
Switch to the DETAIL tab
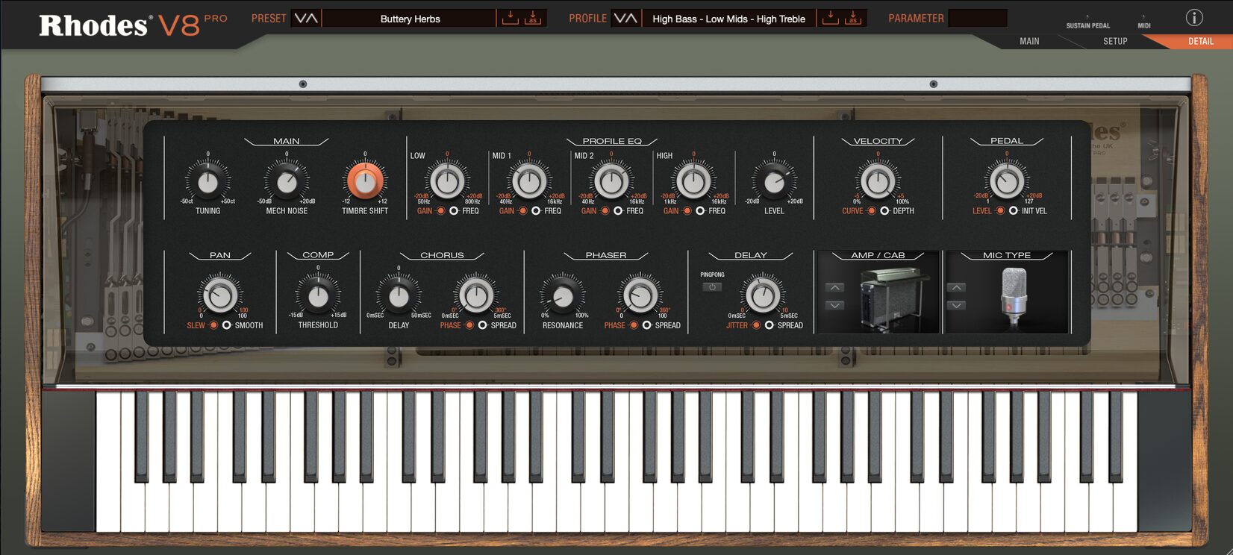pos(1201,41)
